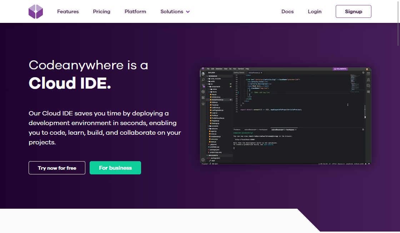
Task: Click the Settings gear icon in IDE preview
Action: [x=203, y=160]
